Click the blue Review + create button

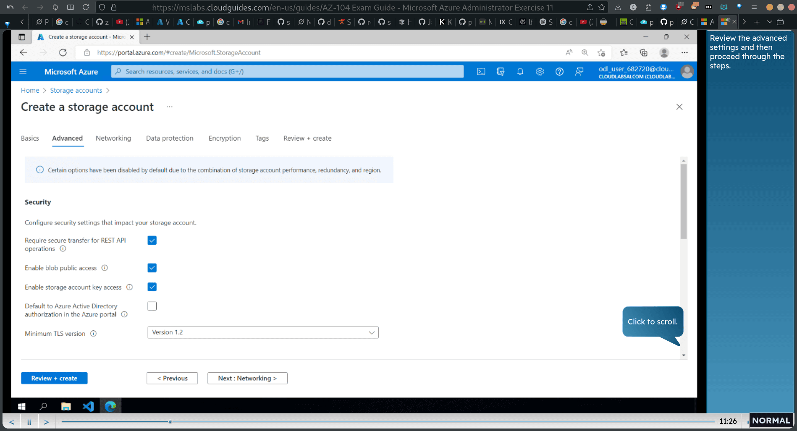click(x=54, y=378)
